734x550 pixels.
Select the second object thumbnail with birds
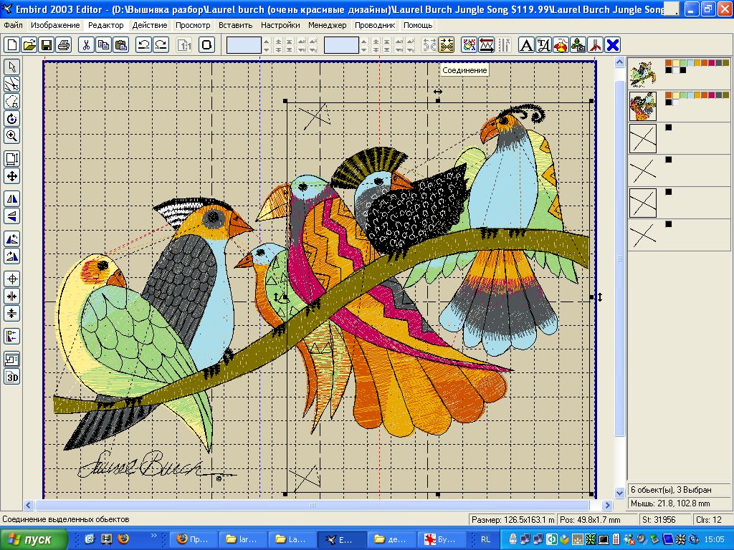[x=642, y=106]
